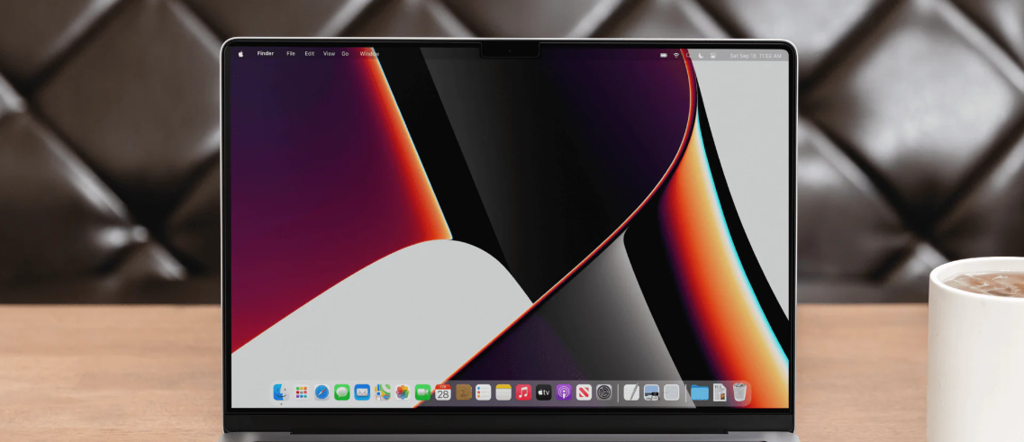Start FaceTime from the dock
Image resolution: width=1024 pixels, height=442 pixels.
pos(423,392)
